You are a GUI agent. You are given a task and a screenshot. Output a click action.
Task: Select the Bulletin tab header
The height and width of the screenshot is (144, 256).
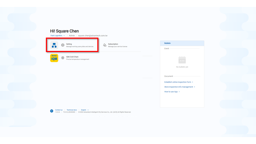point(167,43)
